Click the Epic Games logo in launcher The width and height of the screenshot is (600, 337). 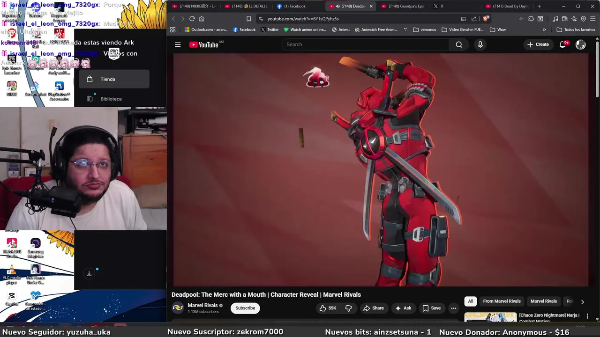(x=114, y=53)
